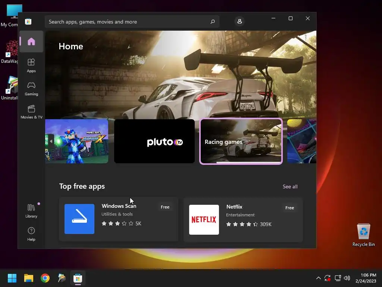Click the Free button for Netflix
The width and height of the screenshot is (382, 287).
point(289,208)
